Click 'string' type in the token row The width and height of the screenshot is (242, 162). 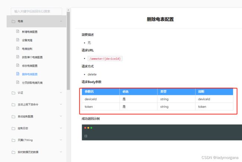click(x=164, y=107)
